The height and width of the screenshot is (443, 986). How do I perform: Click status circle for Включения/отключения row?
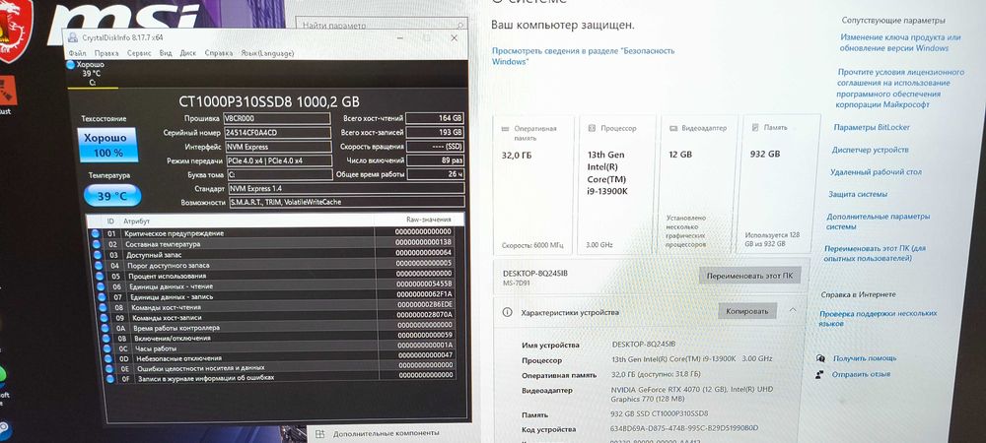point(106,339)
